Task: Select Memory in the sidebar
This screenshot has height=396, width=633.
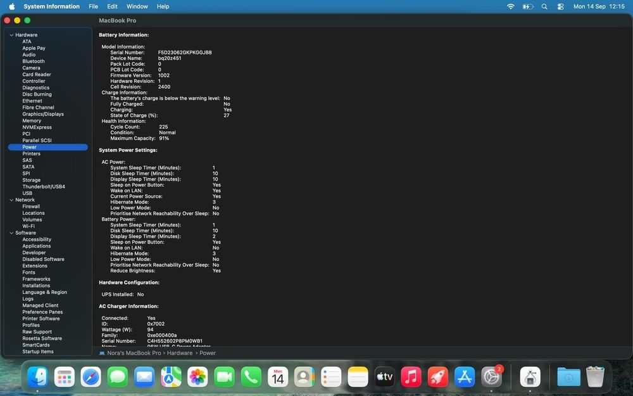Action: (x=32, y=121)
